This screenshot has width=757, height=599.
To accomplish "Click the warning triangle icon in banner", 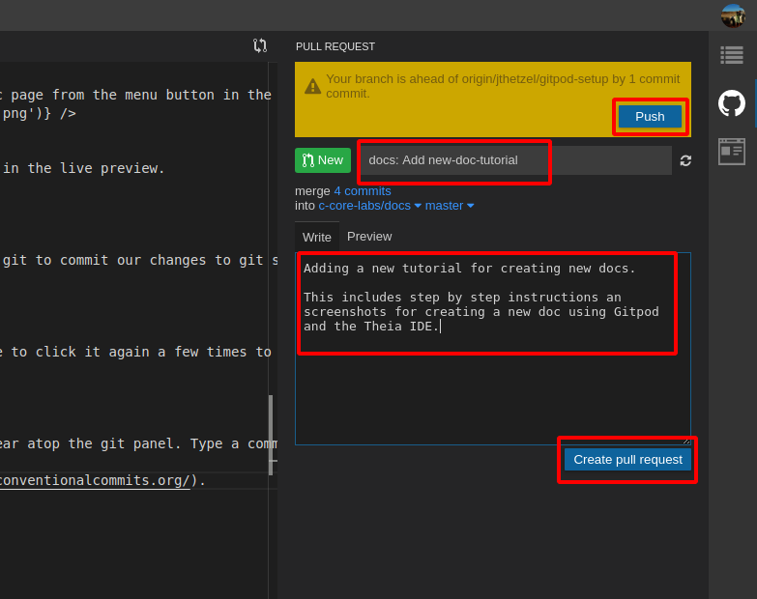I will [x=312, y=86].
